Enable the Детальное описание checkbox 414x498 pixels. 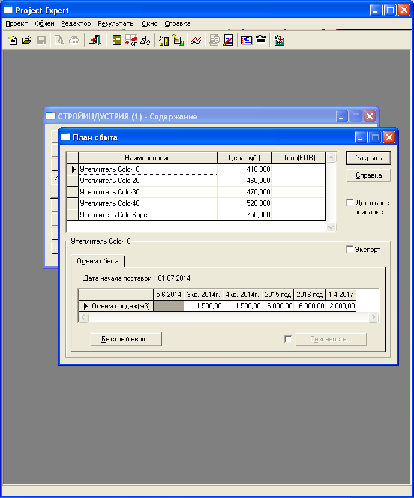pos(350,202)
